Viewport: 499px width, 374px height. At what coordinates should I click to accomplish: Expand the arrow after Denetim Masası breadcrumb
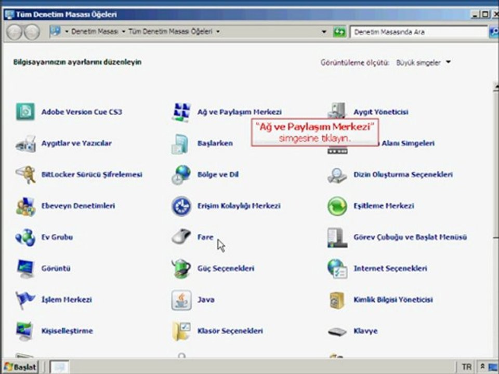pos(124,32)
